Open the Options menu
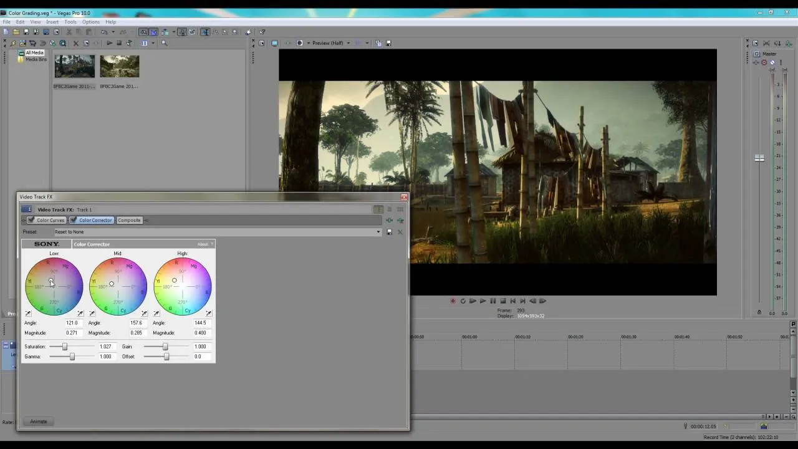Screen dimensions: 798x449 point(91,22)
